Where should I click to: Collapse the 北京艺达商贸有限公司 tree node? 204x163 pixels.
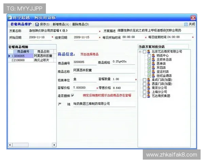point(140,52)
